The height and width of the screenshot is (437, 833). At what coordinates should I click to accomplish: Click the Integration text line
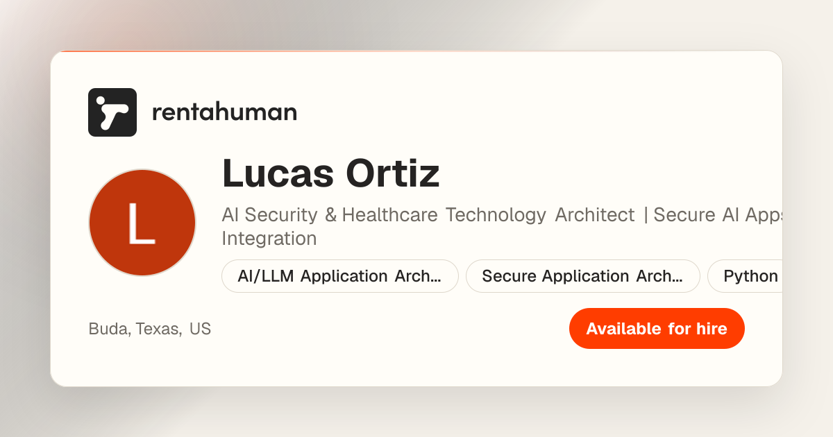point(269,239)
